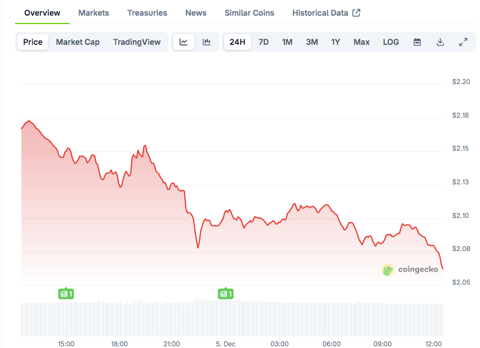480x348 pixels.
Task: Switch to candlestick chart icon
Action: [207, 42]
